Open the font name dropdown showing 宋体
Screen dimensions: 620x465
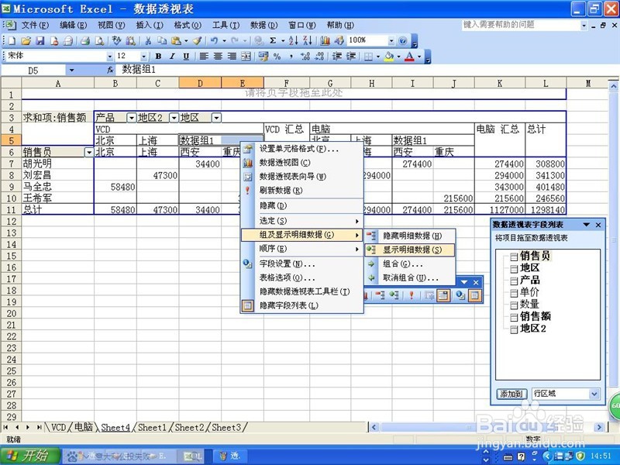pos(109,57)
